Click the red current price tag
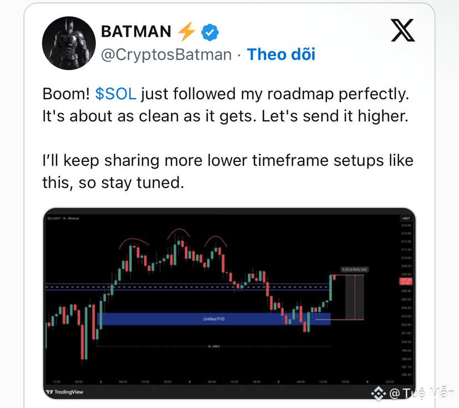The height and width of the screenshot is (408, 459). [406, 281]
